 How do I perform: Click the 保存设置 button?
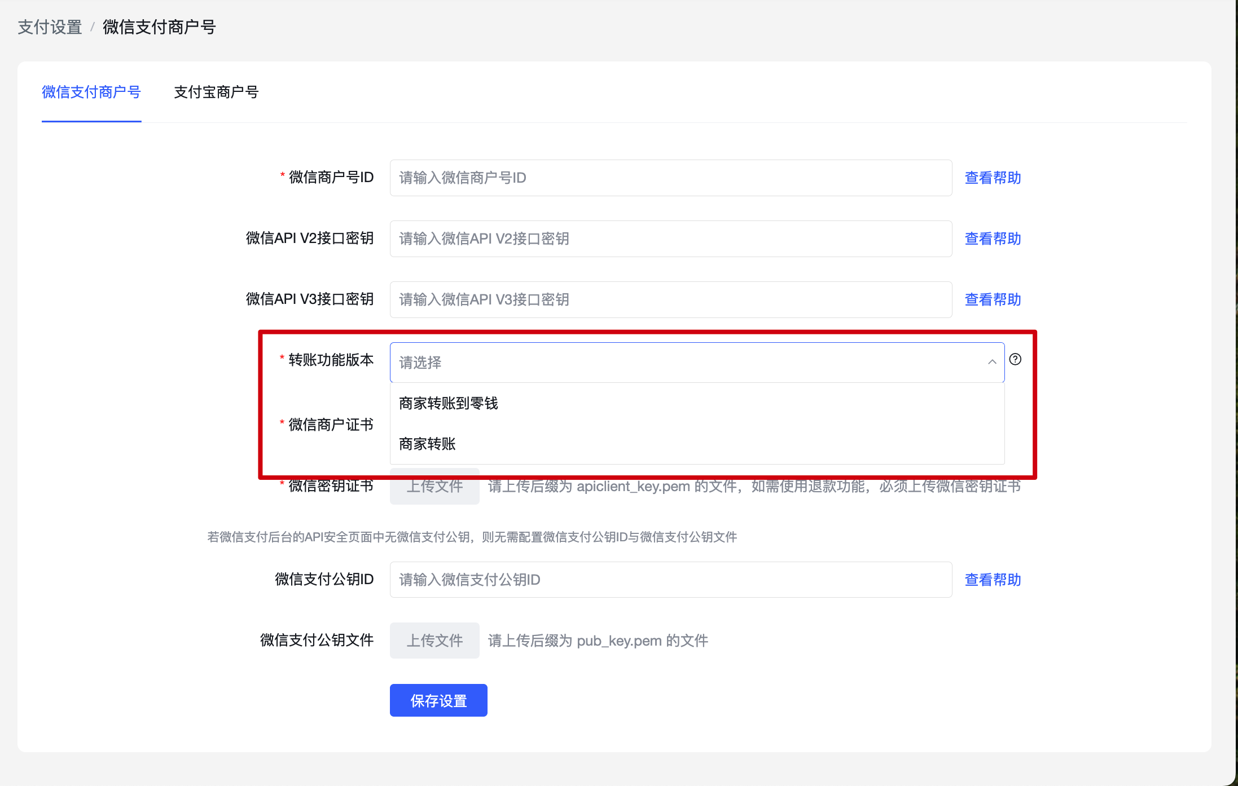438,700
